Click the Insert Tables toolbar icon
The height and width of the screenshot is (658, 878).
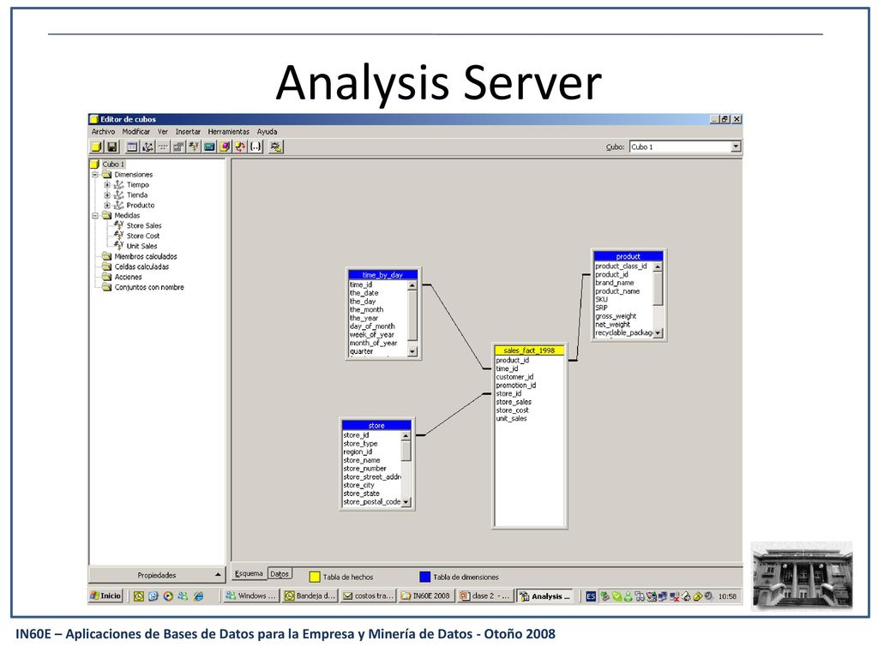coord(132,147)
